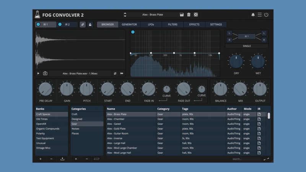This screenshot has height=172, width=306.
Task: Click the camera snapshot icon
Action: click(x=45, y=73)
